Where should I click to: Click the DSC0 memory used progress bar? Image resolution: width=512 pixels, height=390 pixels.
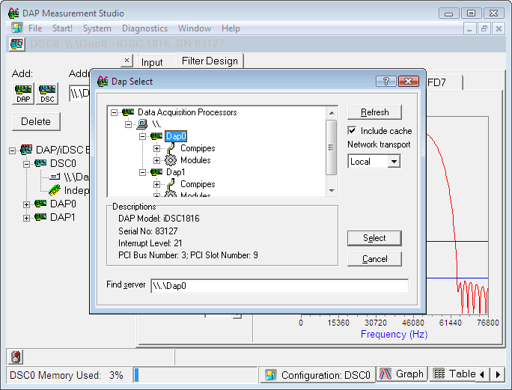click(196, 375)
